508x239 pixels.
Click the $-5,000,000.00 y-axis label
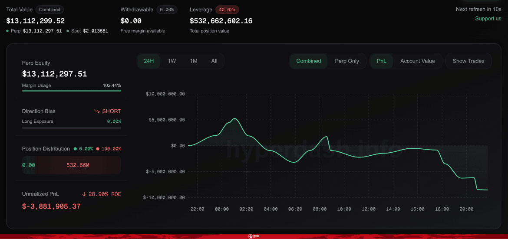click(165, 172)
